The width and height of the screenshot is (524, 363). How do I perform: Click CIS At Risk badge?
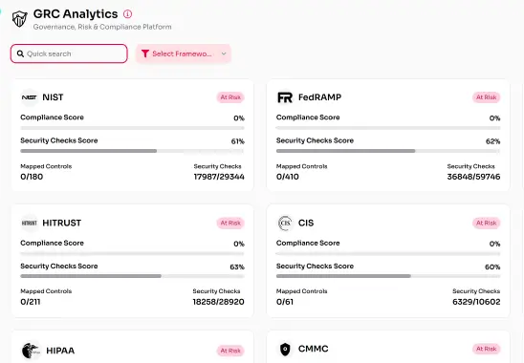coord(487,224)
